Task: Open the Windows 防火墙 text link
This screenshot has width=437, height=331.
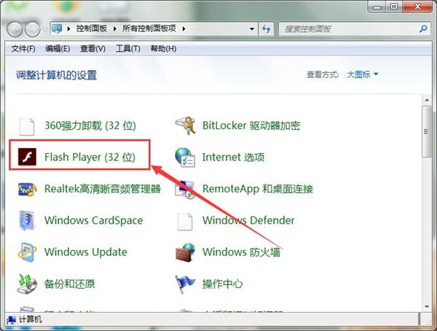Action: tap(241, 252)
